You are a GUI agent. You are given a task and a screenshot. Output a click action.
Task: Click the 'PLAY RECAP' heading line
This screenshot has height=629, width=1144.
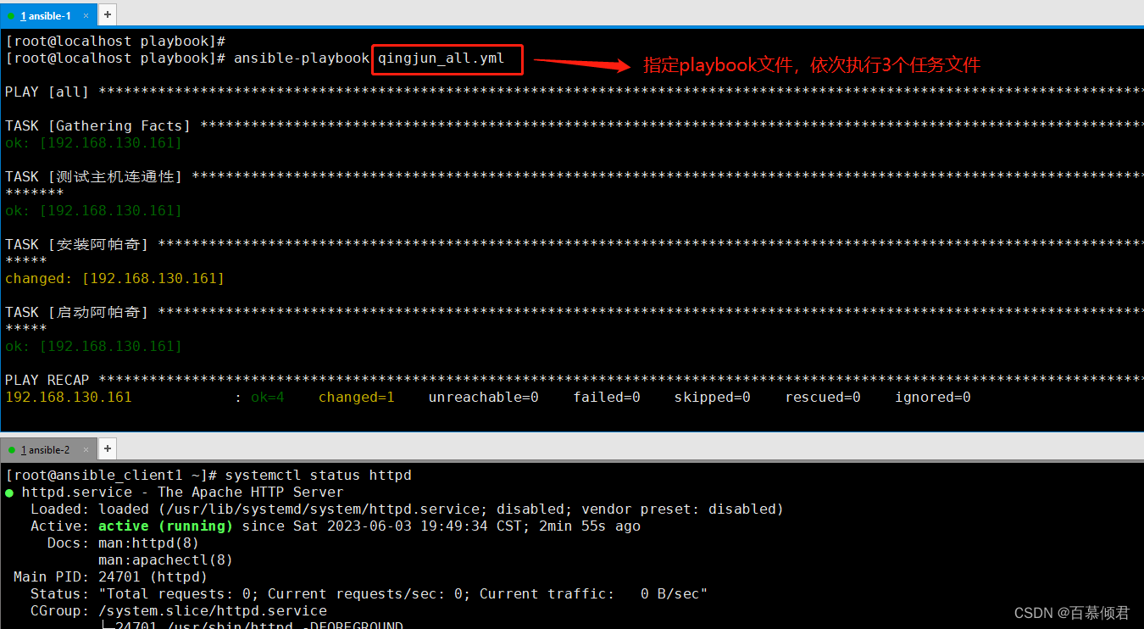point(574,380)
